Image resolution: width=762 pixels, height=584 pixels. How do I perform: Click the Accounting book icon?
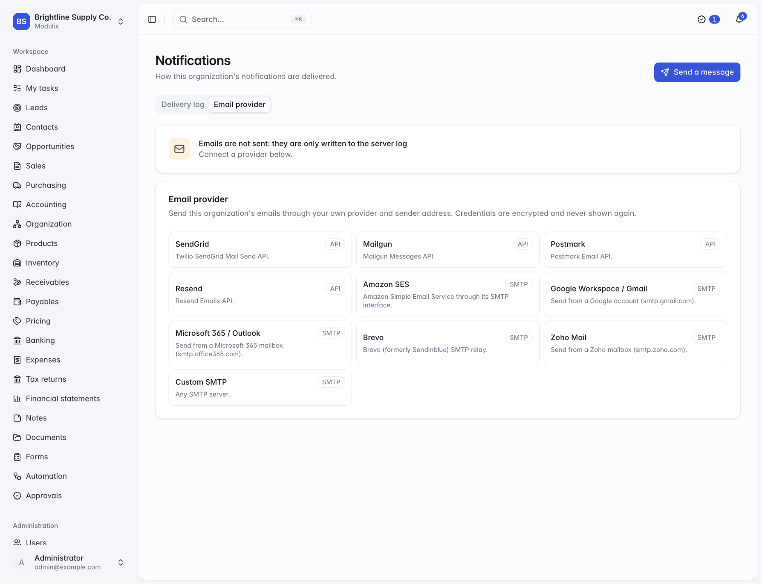[x=17, y=204]
